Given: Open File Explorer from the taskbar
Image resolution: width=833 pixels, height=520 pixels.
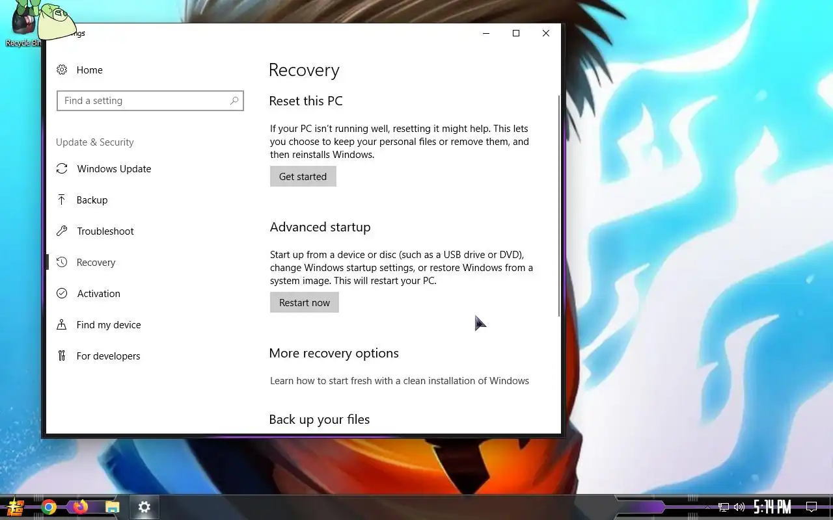Looking at the screenshot, I should point(113,507).
